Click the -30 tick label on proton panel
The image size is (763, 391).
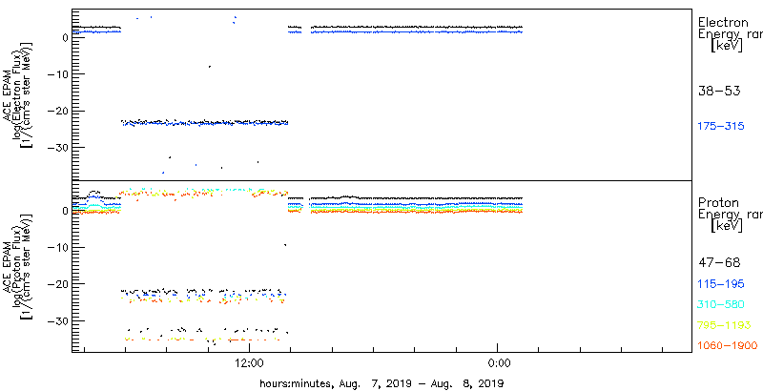click(57, 321)
